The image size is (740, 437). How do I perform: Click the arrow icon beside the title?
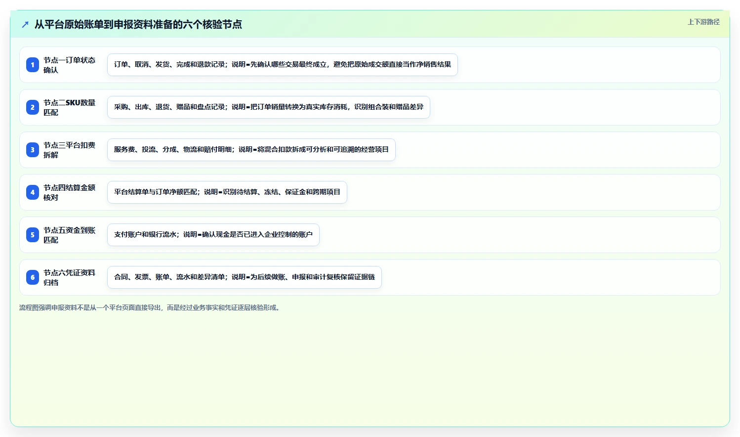(x=25, y=24)
